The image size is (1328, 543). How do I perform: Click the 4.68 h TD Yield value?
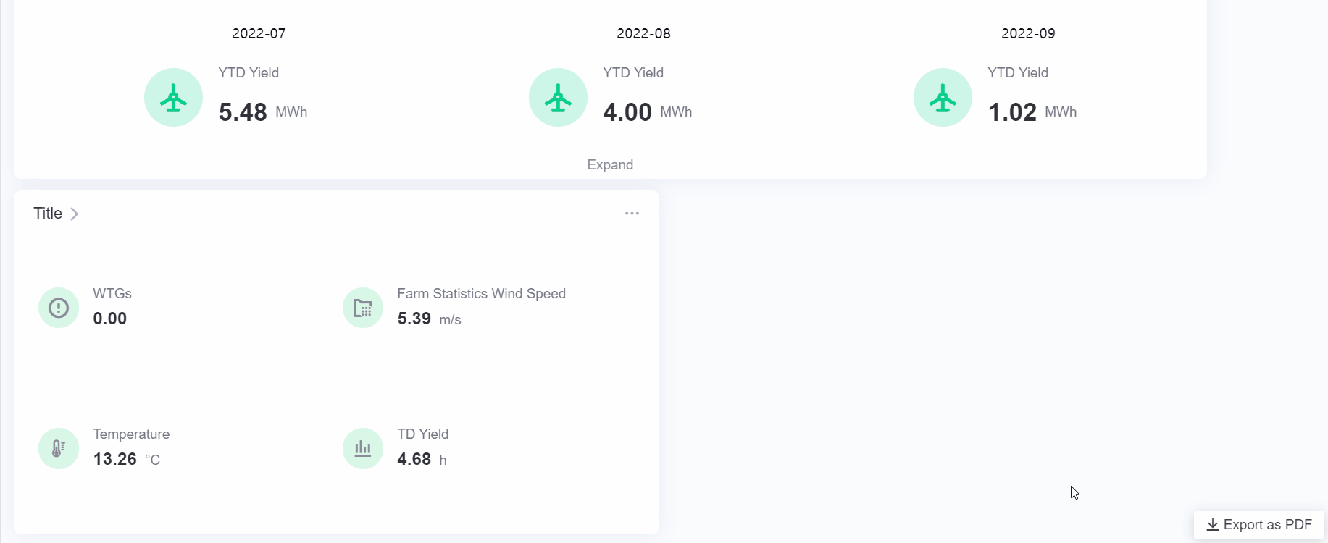point(414,459)
